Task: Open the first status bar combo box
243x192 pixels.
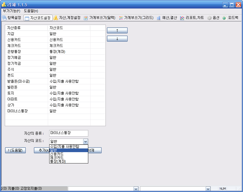Action: tap(136, 189)
